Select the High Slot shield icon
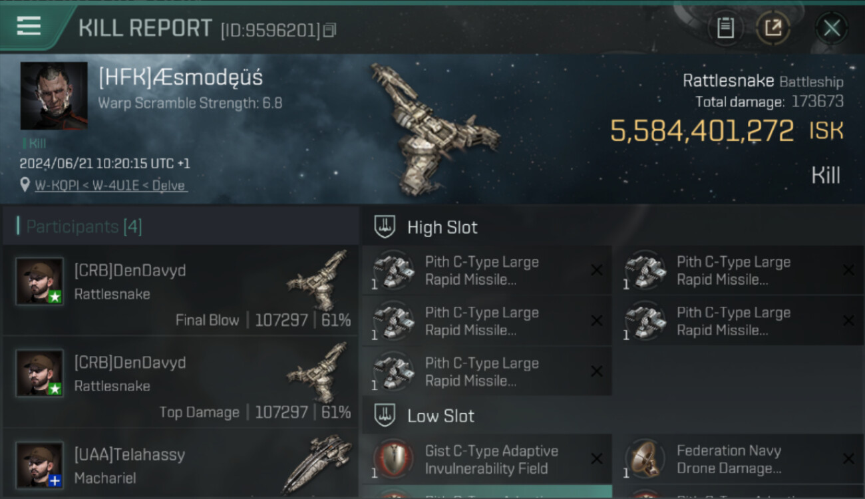Viewport: 865px width, 499px height. 385,227
